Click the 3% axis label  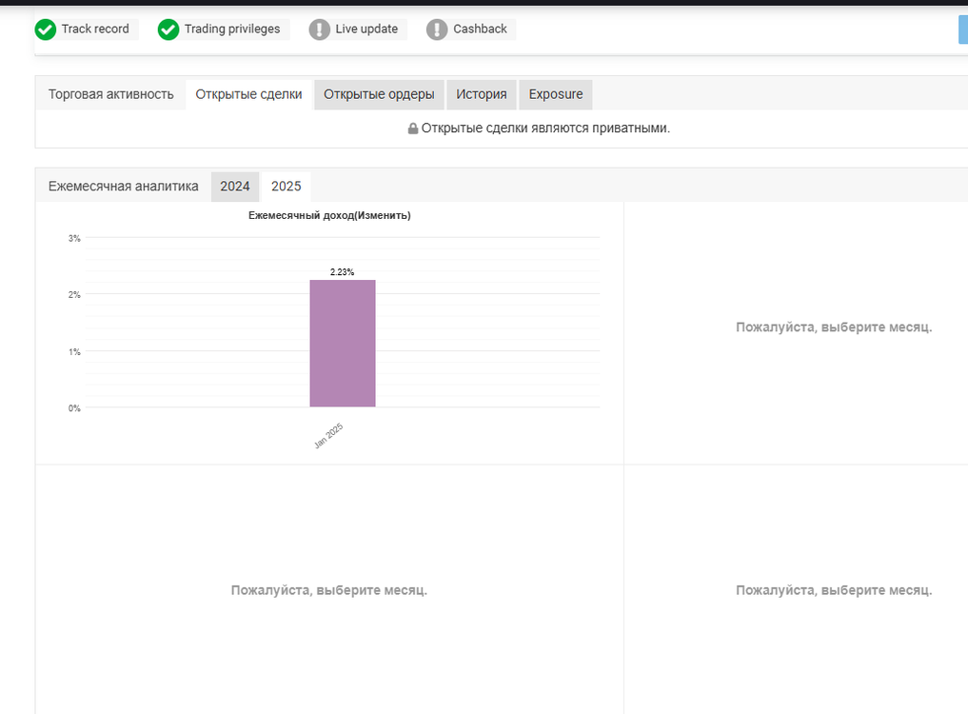pos(74,238)
